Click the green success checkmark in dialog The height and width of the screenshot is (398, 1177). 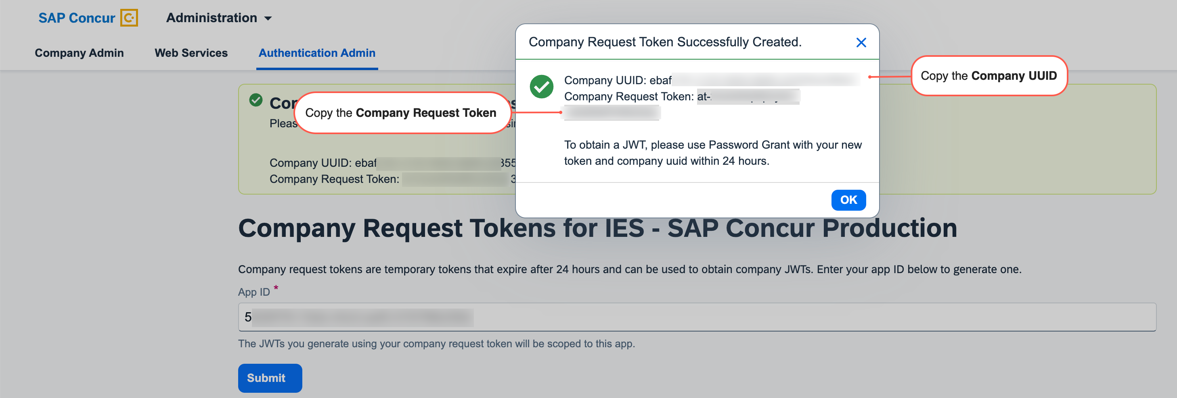[541, 87]
